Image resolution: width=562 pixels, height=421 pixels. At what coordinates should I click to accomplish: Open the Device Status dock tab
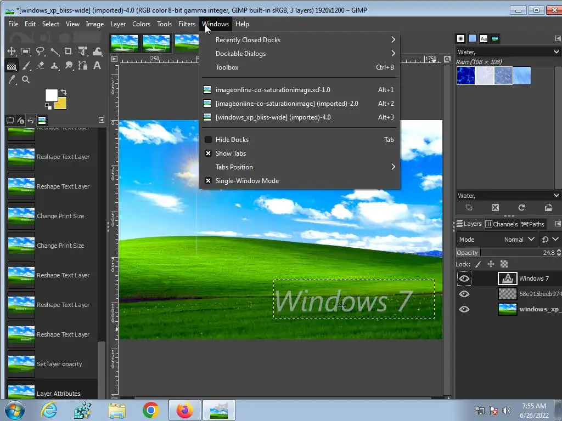20,120
